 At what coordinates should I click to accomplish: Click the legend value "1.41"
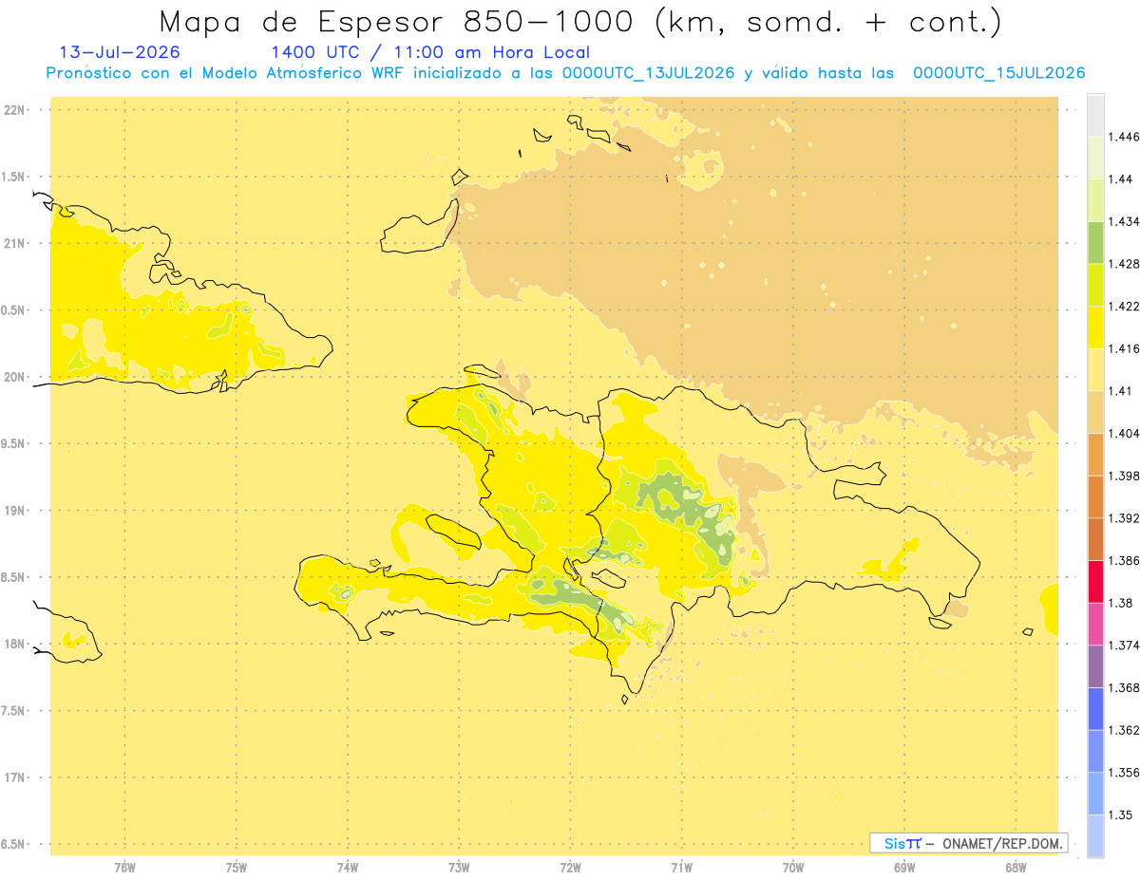pyautogui.click(x=1120, y=390)
